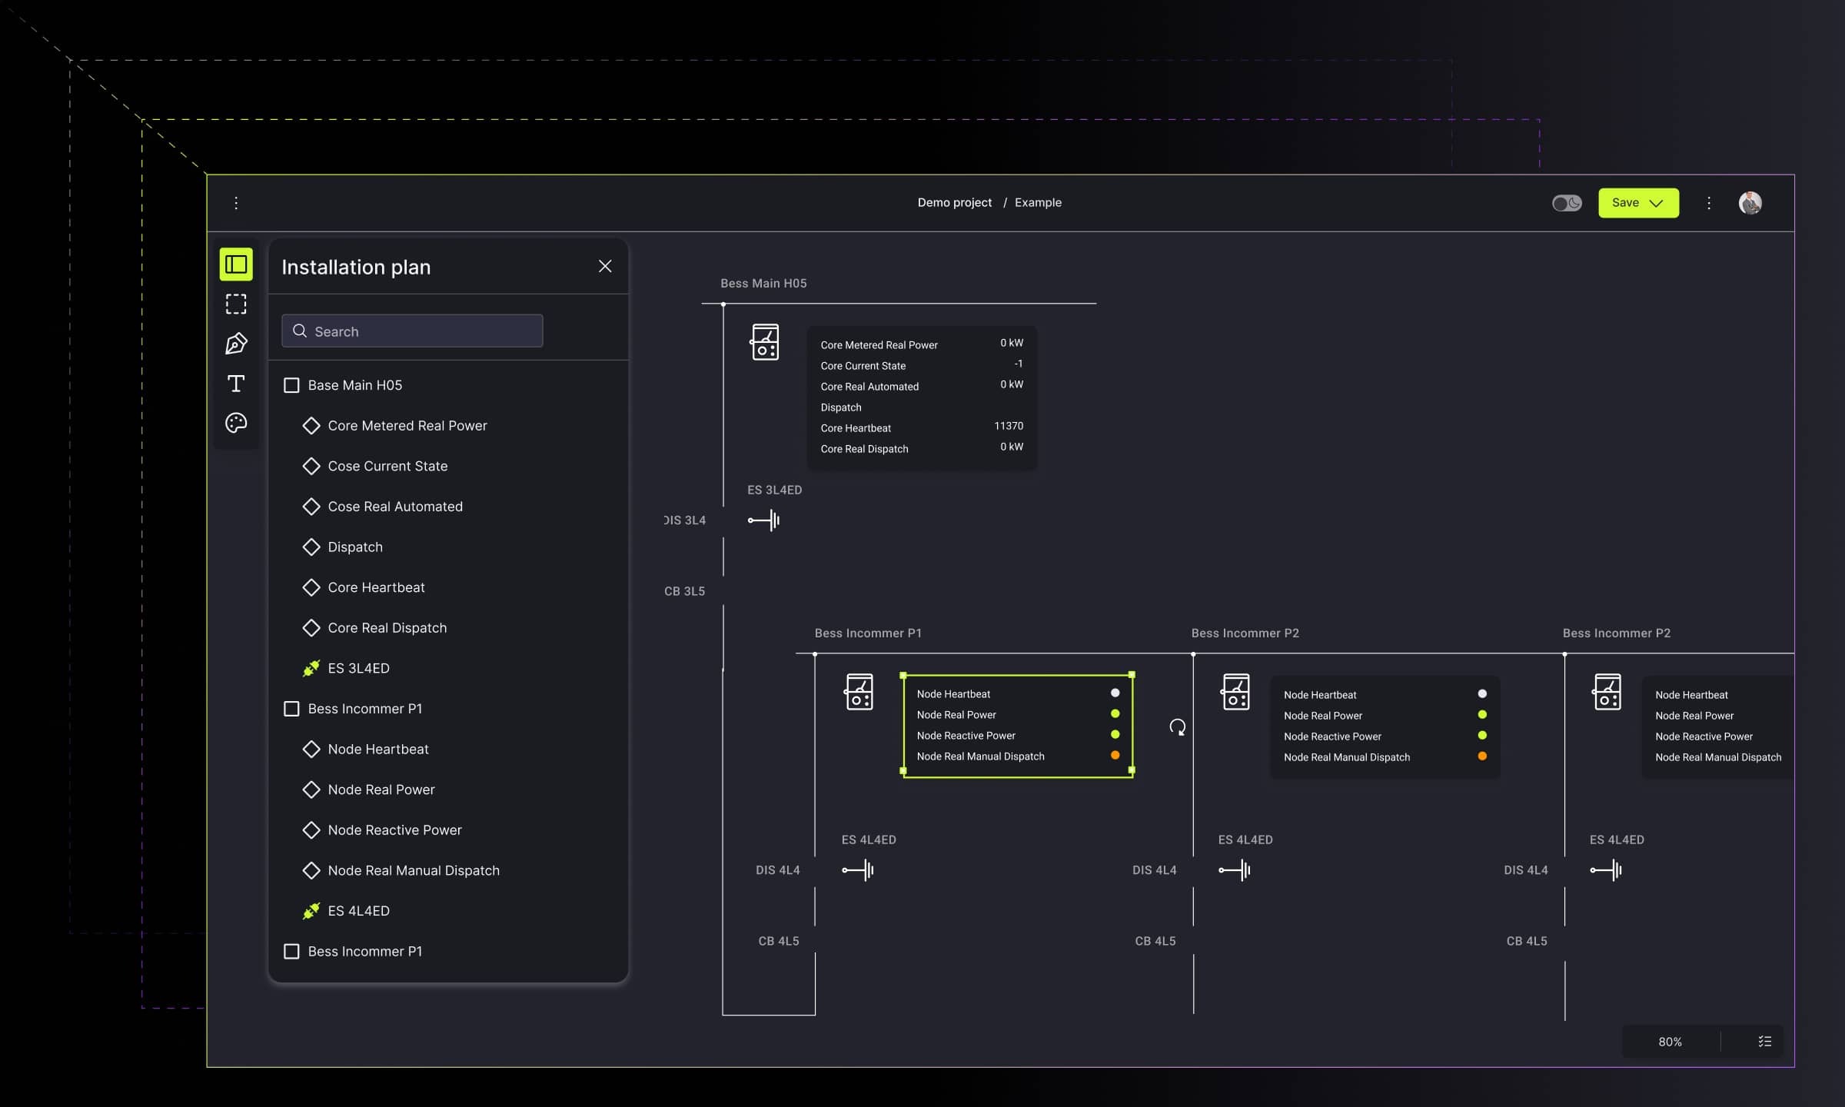Viewport: 1845px width, 1107px height.
Task: Check the first Bess Incommer P1 checkbox
Action: 291,709
